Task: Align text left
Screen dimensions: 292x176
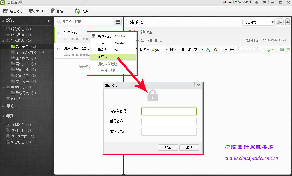Action: tap(240, 49)
